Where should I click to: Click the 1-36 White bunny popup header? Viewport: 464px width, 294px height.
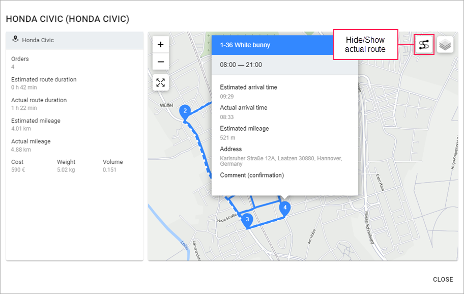pos(285,45)
